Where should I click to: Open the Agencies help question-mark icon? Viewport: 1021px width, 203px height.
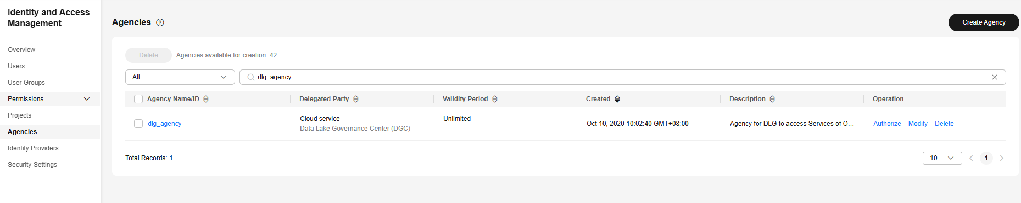click(x=160, y=22)
